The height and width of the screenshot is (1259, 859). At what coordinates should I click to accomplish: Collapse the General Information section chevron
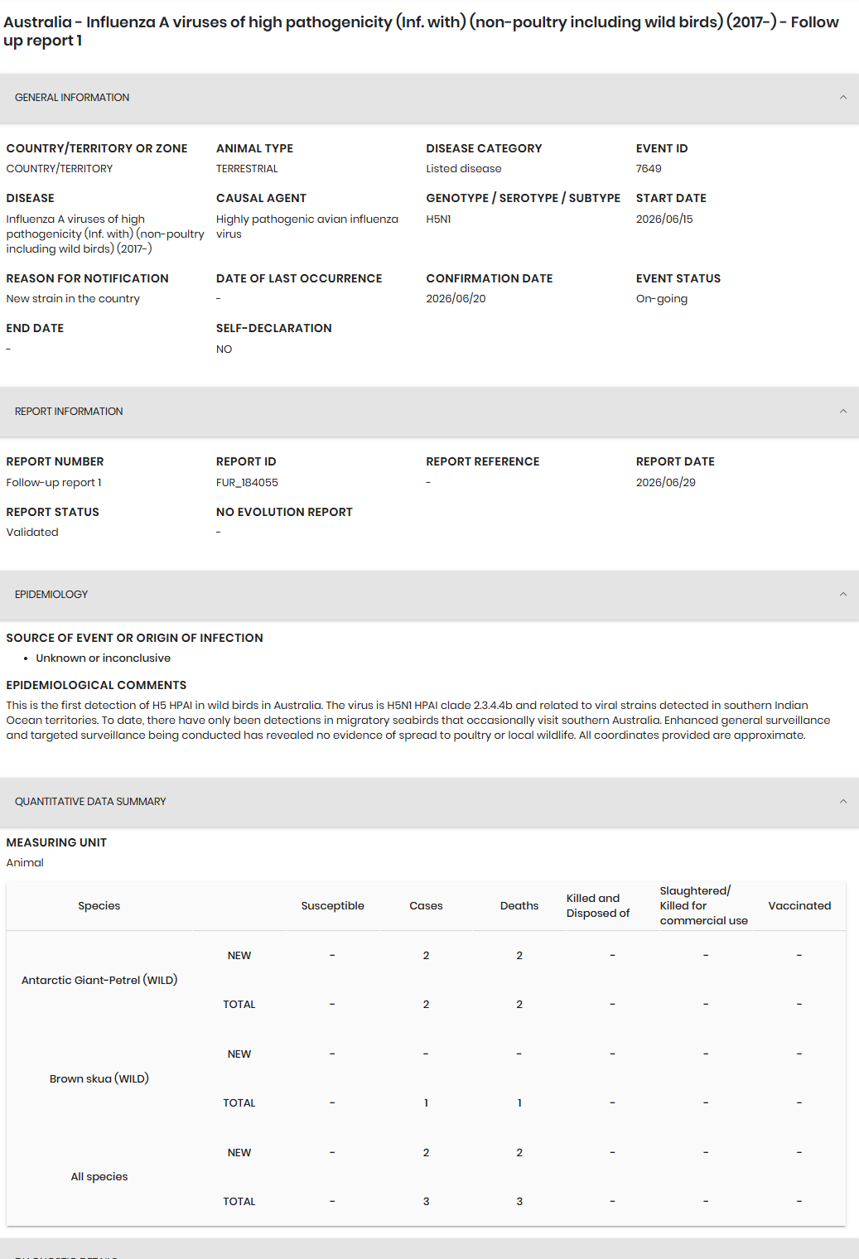(x=842, y=98)
